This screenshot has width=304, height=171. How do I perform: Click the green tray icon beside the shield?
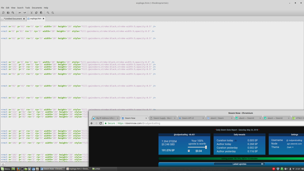click(282, 169)
